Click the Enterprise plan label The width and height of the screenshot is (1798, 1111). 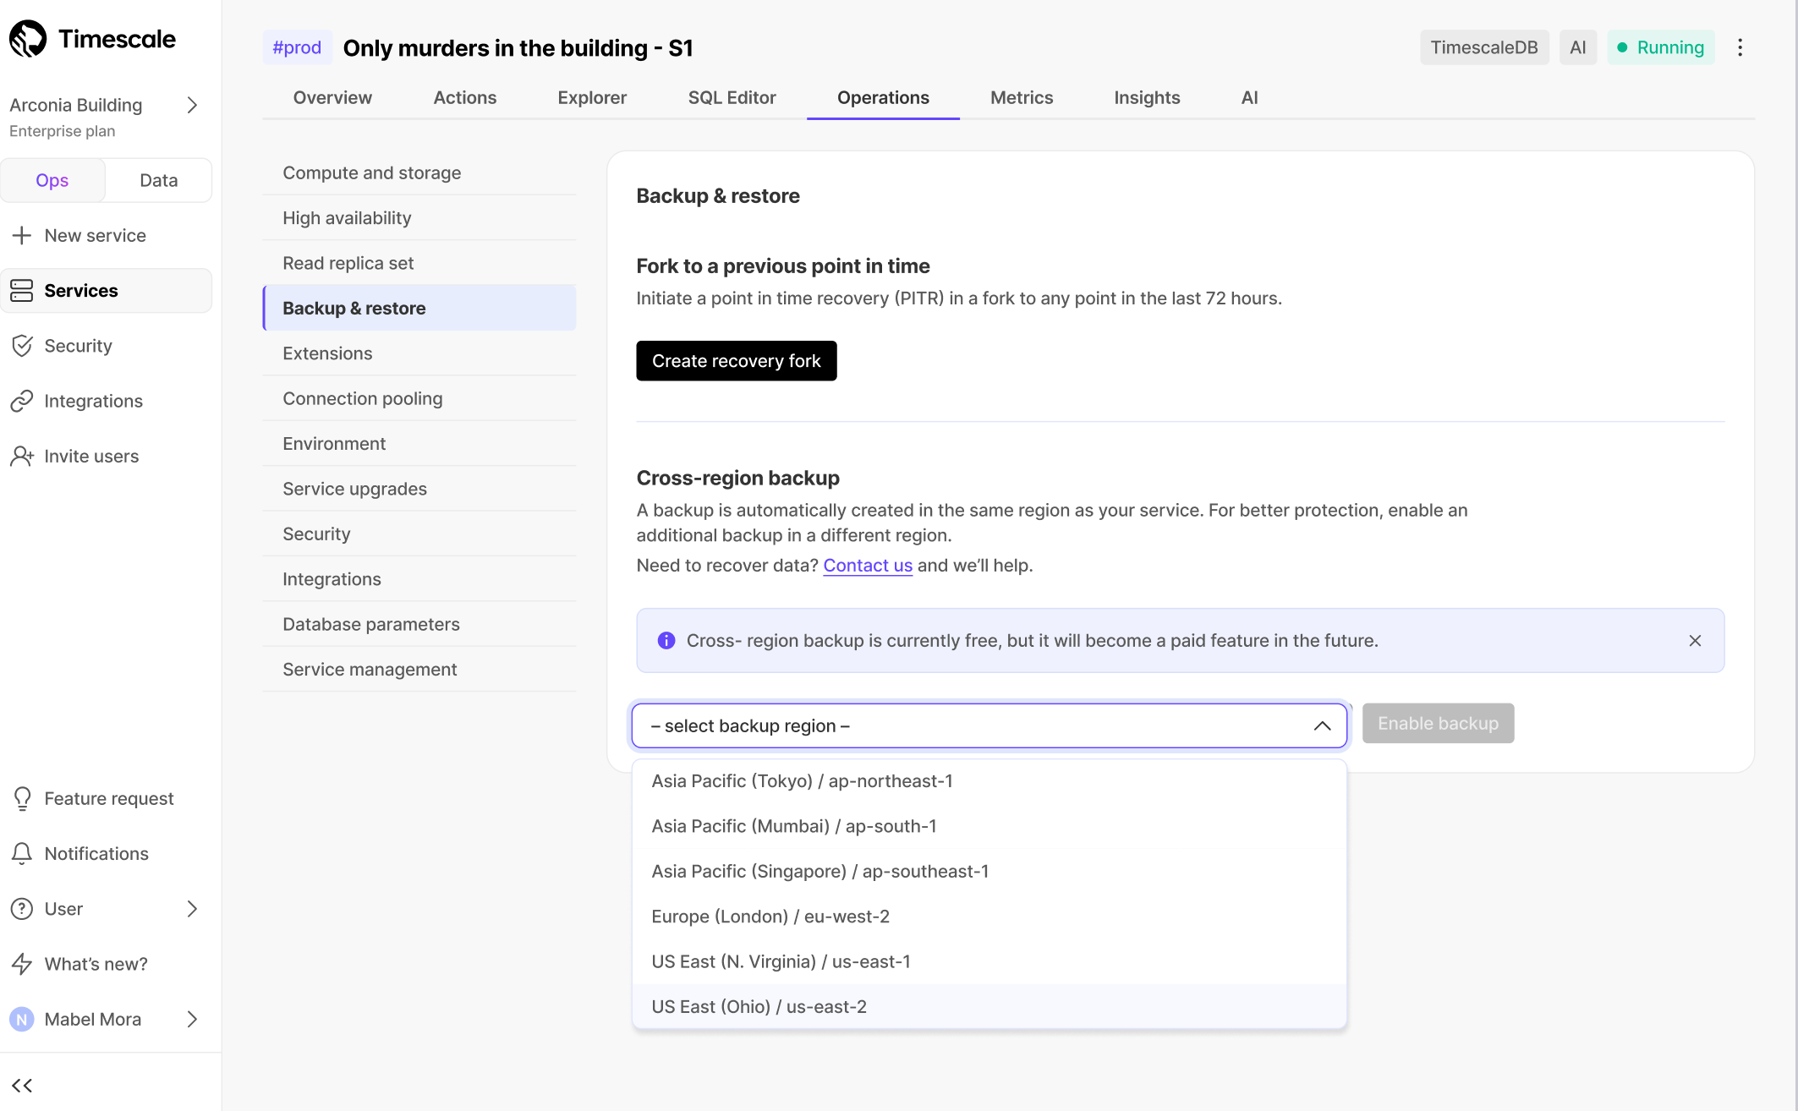coord(63,131)
